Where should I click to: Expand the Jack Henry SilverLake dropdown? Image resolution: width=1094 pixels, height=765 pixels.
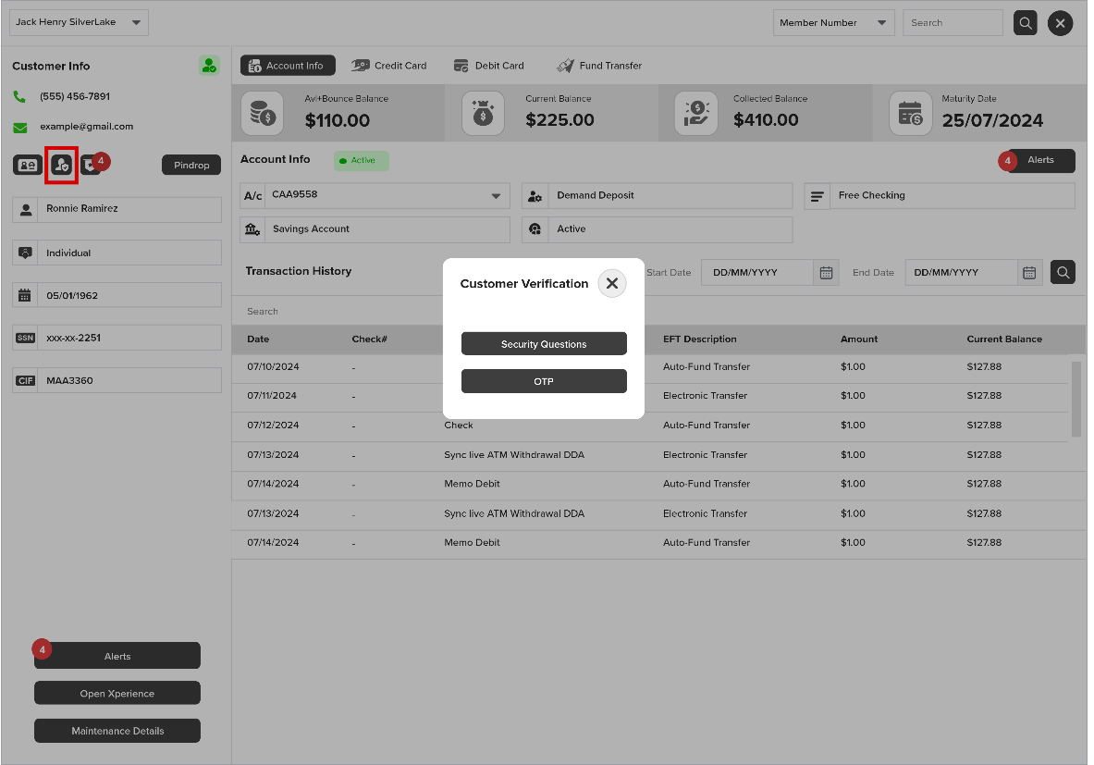coord(79,22)
